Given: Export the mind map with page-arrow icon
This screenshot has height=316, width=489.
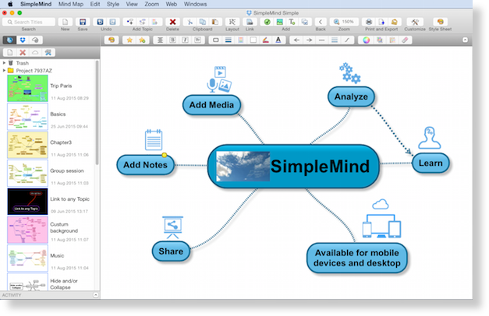Looking at the screenshot, I should [381, 22].
